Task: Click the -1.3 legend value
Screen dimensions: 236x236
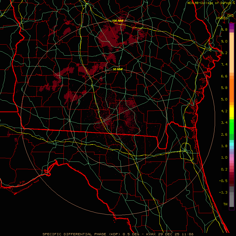Action: click(224, 192)
